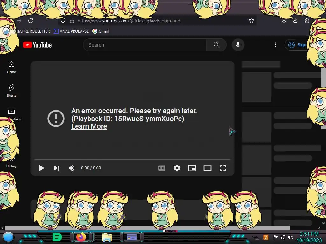The height and width of the screenshot is (244, 326).
Task: Click the network tray icon
Action: pos(283,237)
